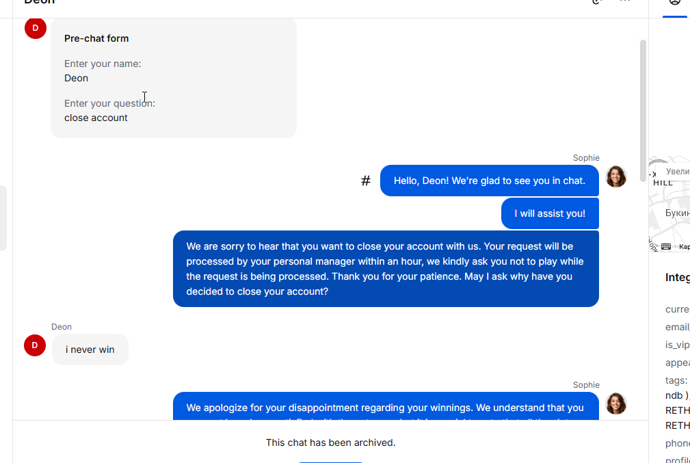Click the Sophie name label above the greeting
Viewport: 690px width, 463px height.
586,158
